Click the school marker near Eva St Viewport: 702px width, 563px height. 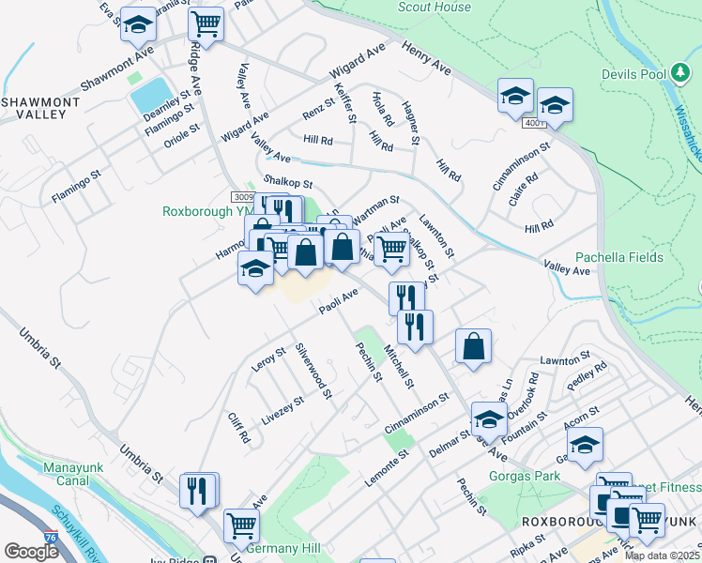tap(139, 25)
